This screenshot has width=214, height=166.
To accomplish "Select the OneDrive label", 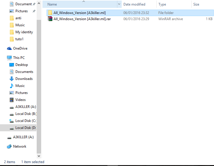I will [20, 48].
